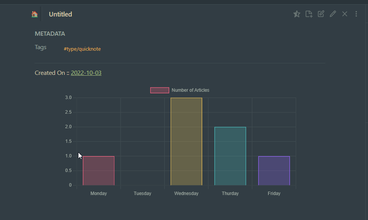This screenshot has height=220, width=368.
Task: Click the Wednesday bar in chart
Action: [x=186, y=142]
